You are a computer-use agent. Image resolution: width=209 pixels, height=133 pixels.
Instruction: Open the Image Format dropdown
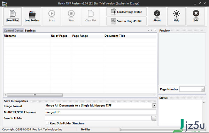click(154, 106)
